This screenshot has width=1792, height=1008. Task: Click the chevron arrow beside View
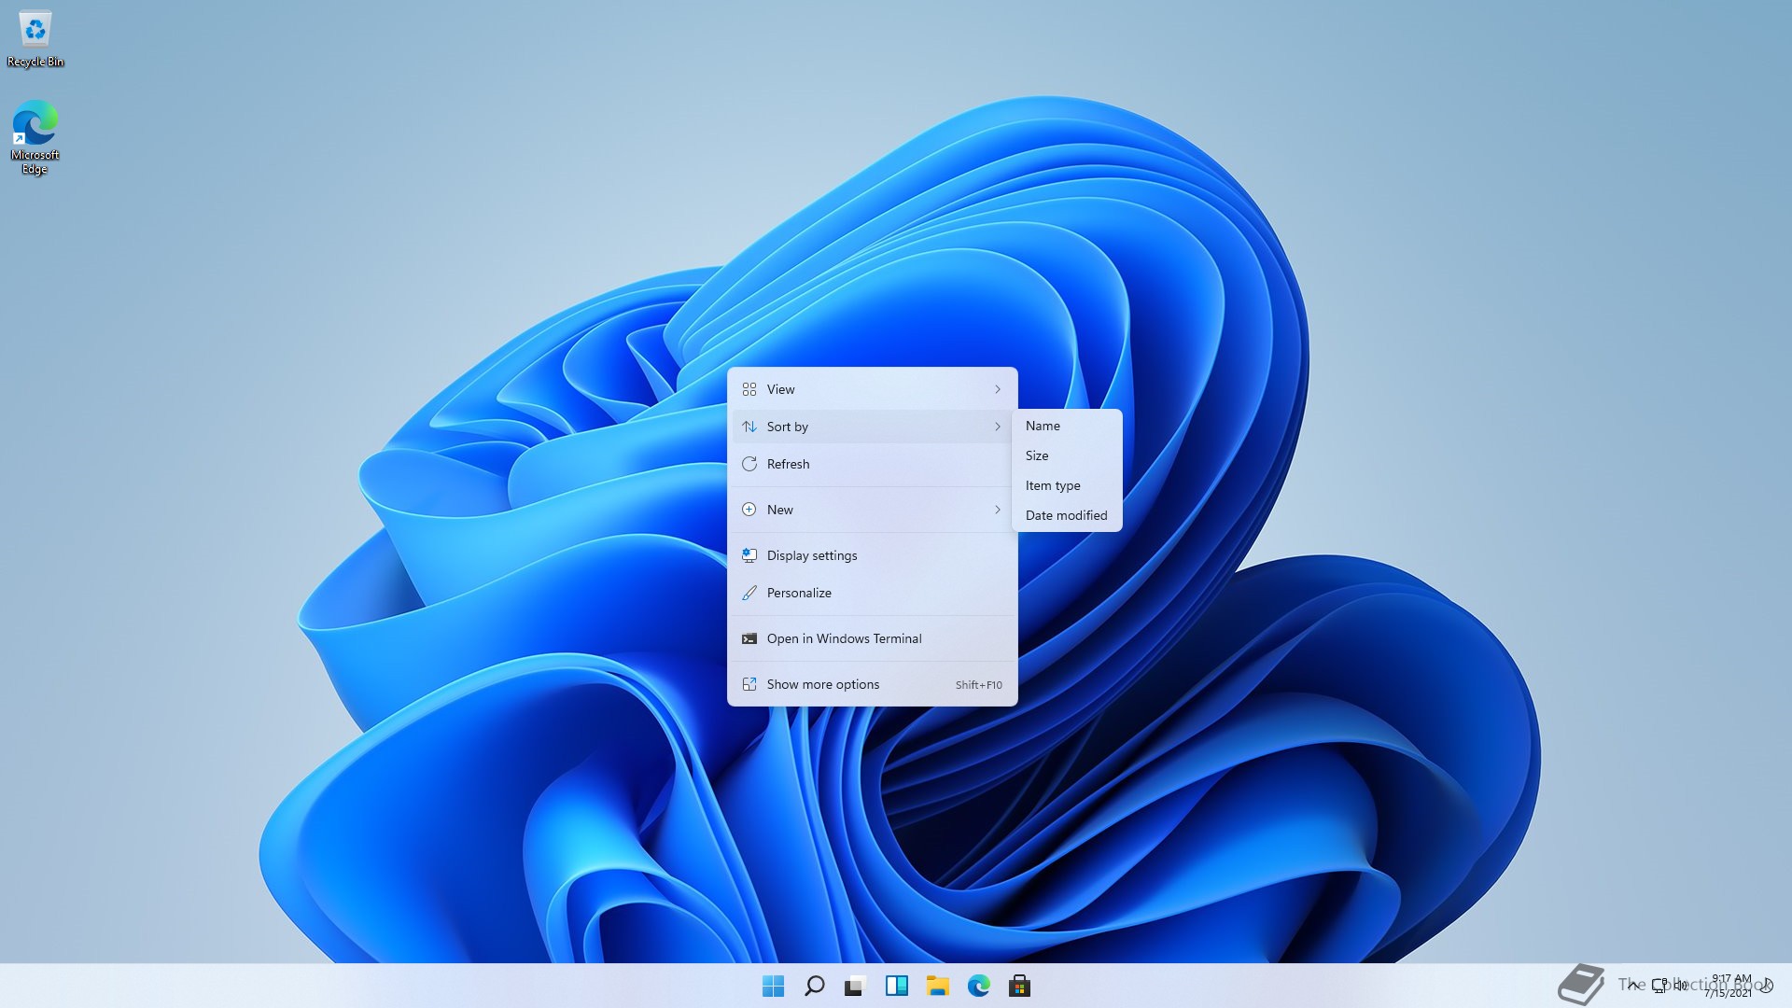pyautogui.click(x=998, y=389)
